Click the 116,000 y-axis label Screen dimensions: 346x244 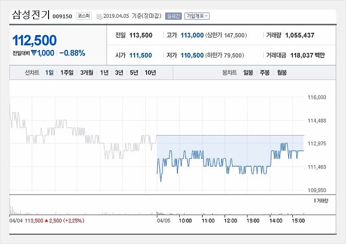point(317,97)
